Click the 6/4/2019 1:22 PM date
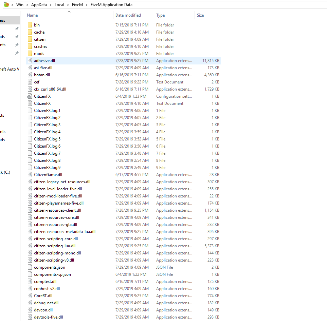Image resolution: width=327 pixels, height=325 pixels. click(x=131, y=274)
